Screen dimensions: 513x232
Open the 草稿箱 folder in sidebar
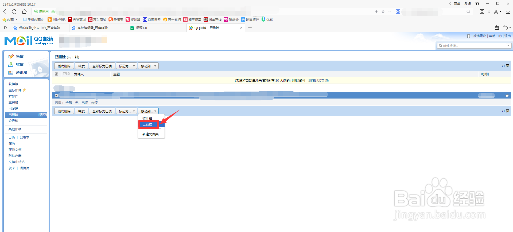tap(13, 102)
